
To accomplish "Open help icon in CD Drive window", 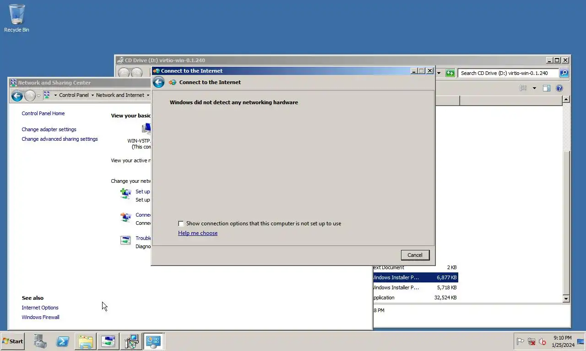I will click(559, 88).
